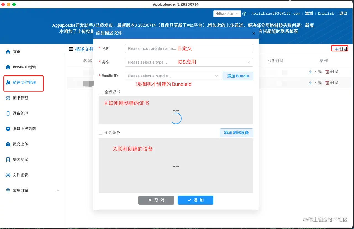Expand the 常用网站 sidebar group chevron
This screenshot has height=229, width=354.
pos(58,190)
